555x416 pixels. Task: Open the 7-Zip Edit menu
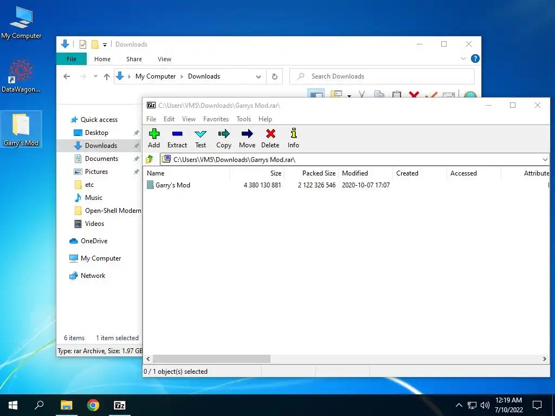pos(169,119)
